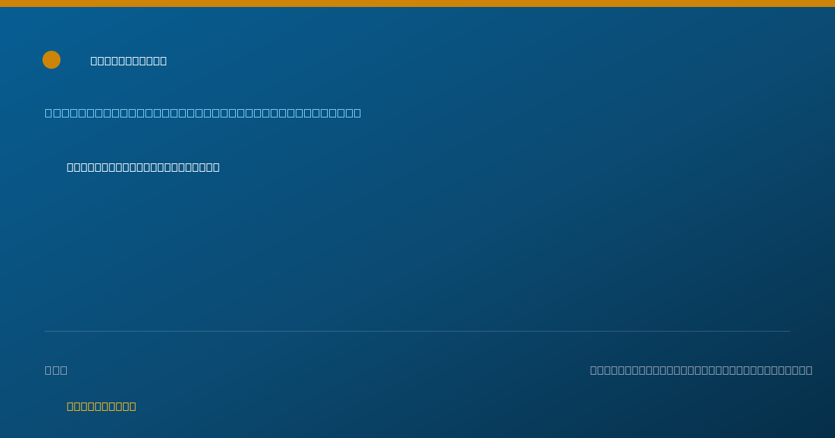Tap the orange dot beside the white title

(x=51, y=60)
